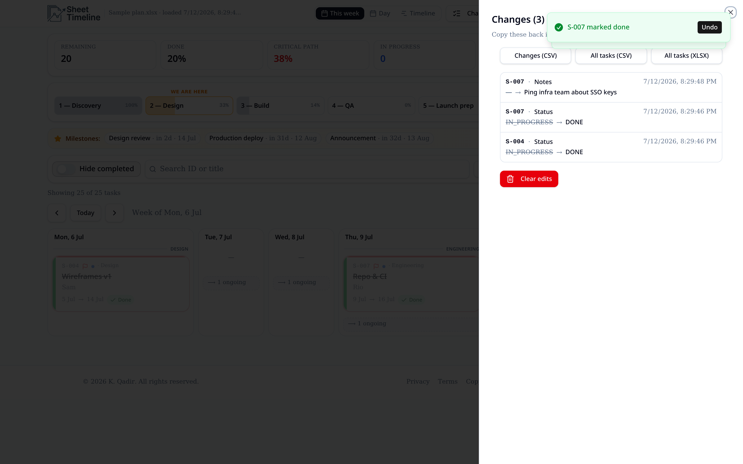This screenshot has height=464, width=743.
Task: Click the green check icon in the toast
Action: tap(559, 27)
